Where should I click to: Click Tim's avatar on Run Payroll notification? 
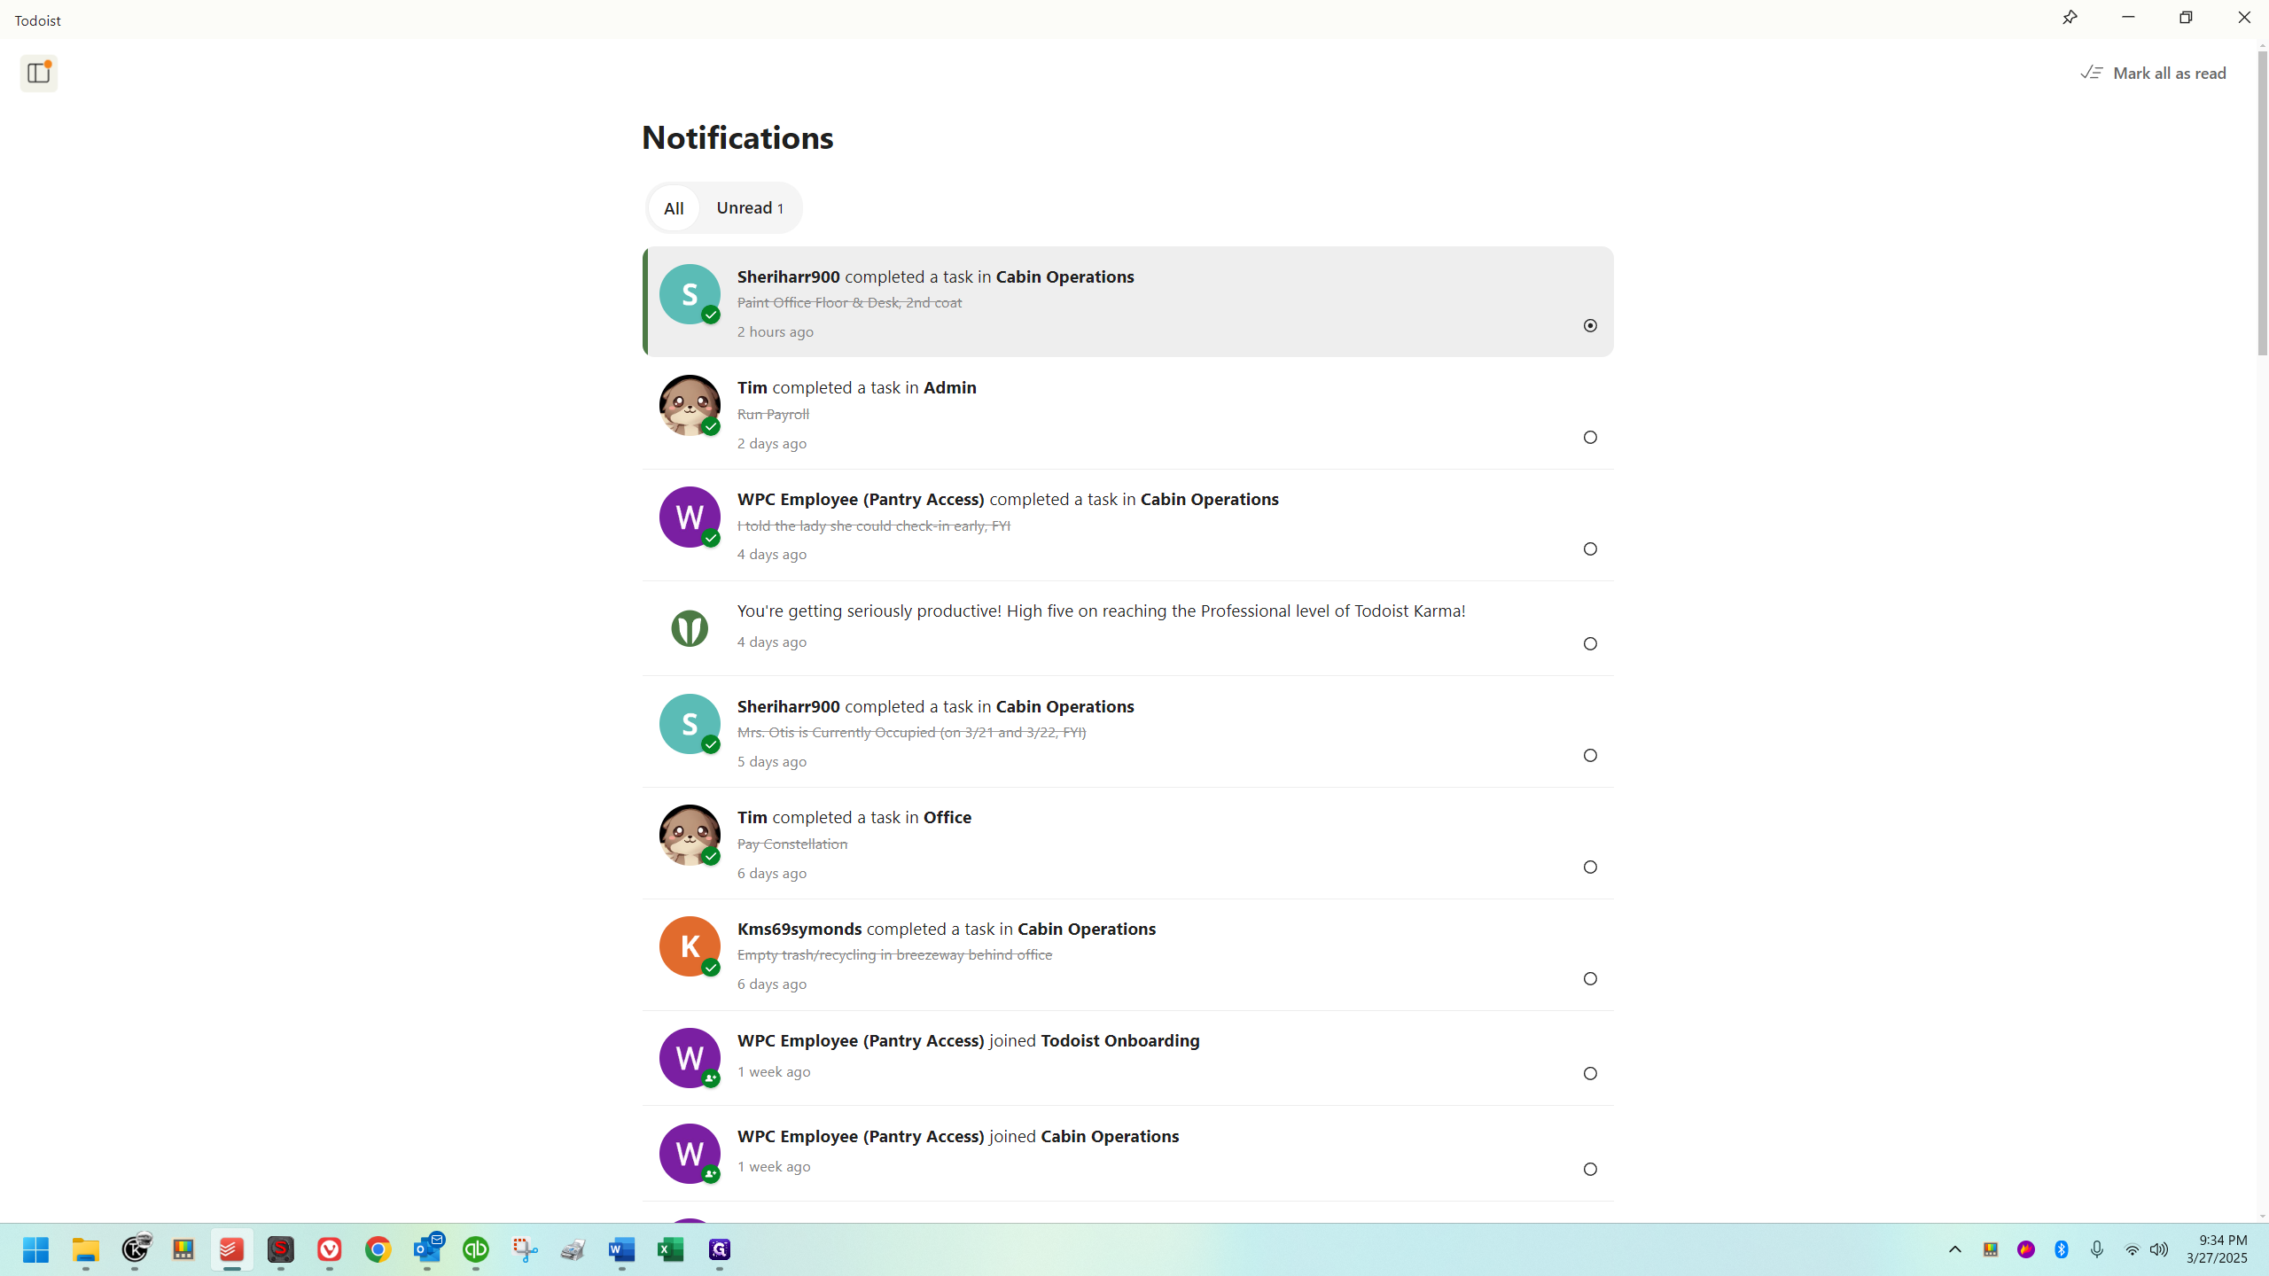(690, 406)
